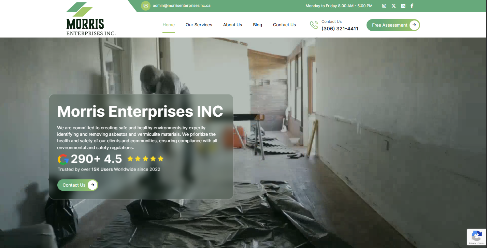487x248 pixels.
Task: Open the Our Services menu item
Action: (199, 25)
